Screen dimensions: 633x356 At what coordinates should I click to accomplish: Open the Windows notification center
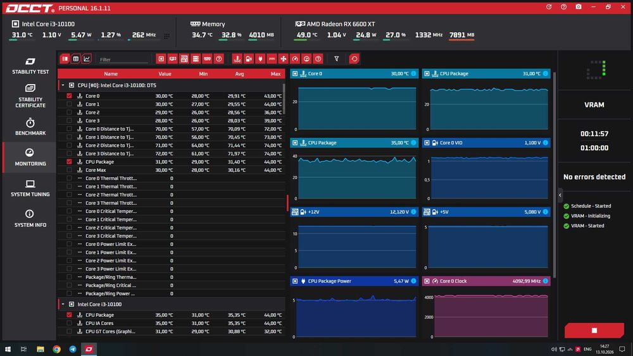click(622, 349)
